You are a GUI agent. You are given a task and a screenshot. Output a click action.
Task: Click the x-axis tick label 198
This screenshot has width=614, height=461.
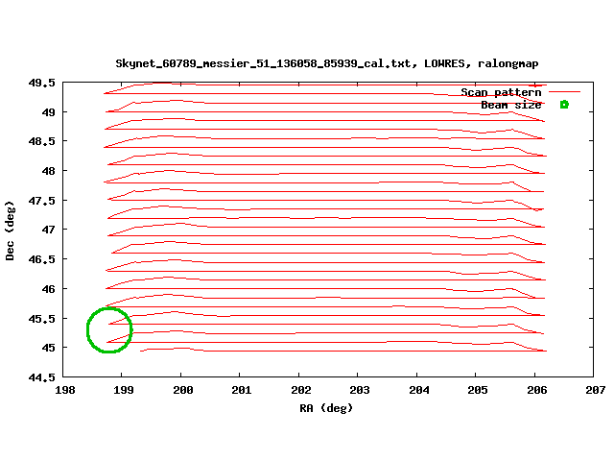click(x=65, y=390)
